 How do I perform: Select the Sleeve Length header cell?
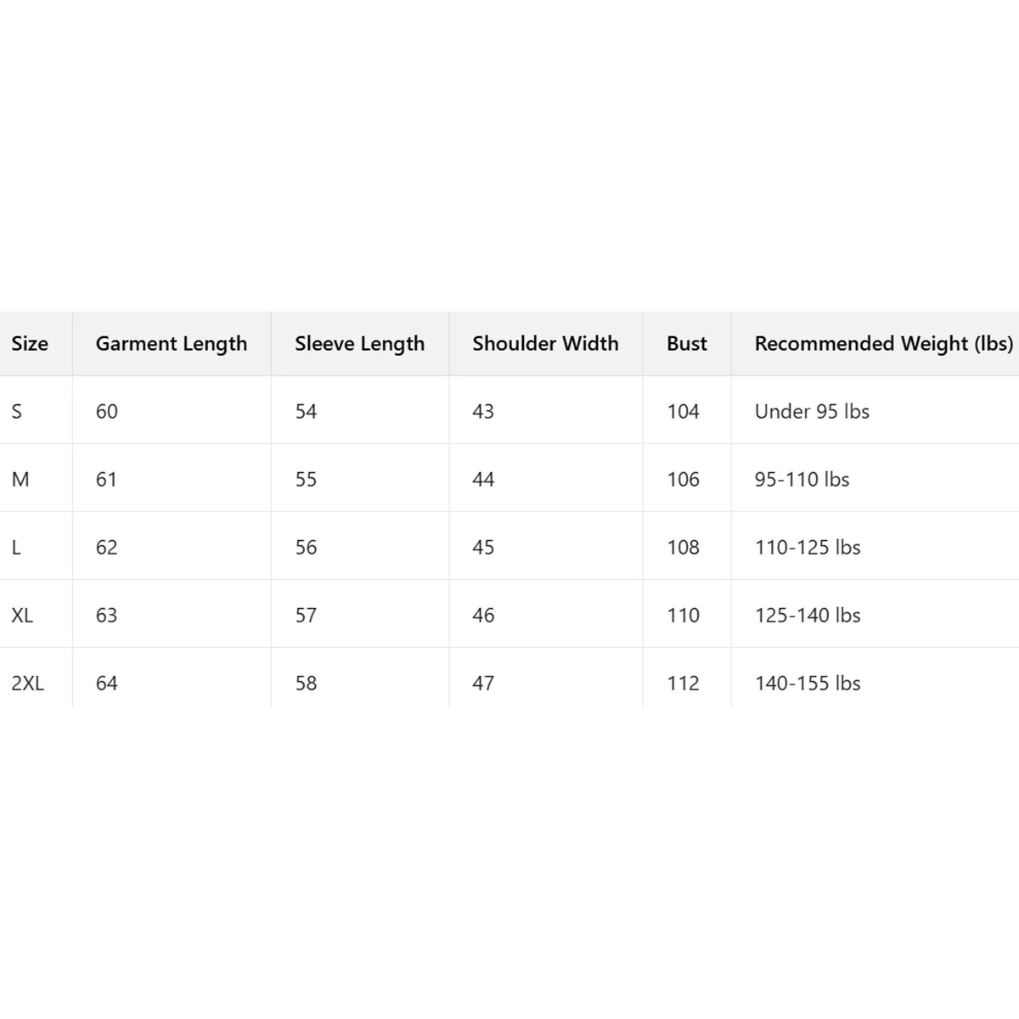click(359, 344)
